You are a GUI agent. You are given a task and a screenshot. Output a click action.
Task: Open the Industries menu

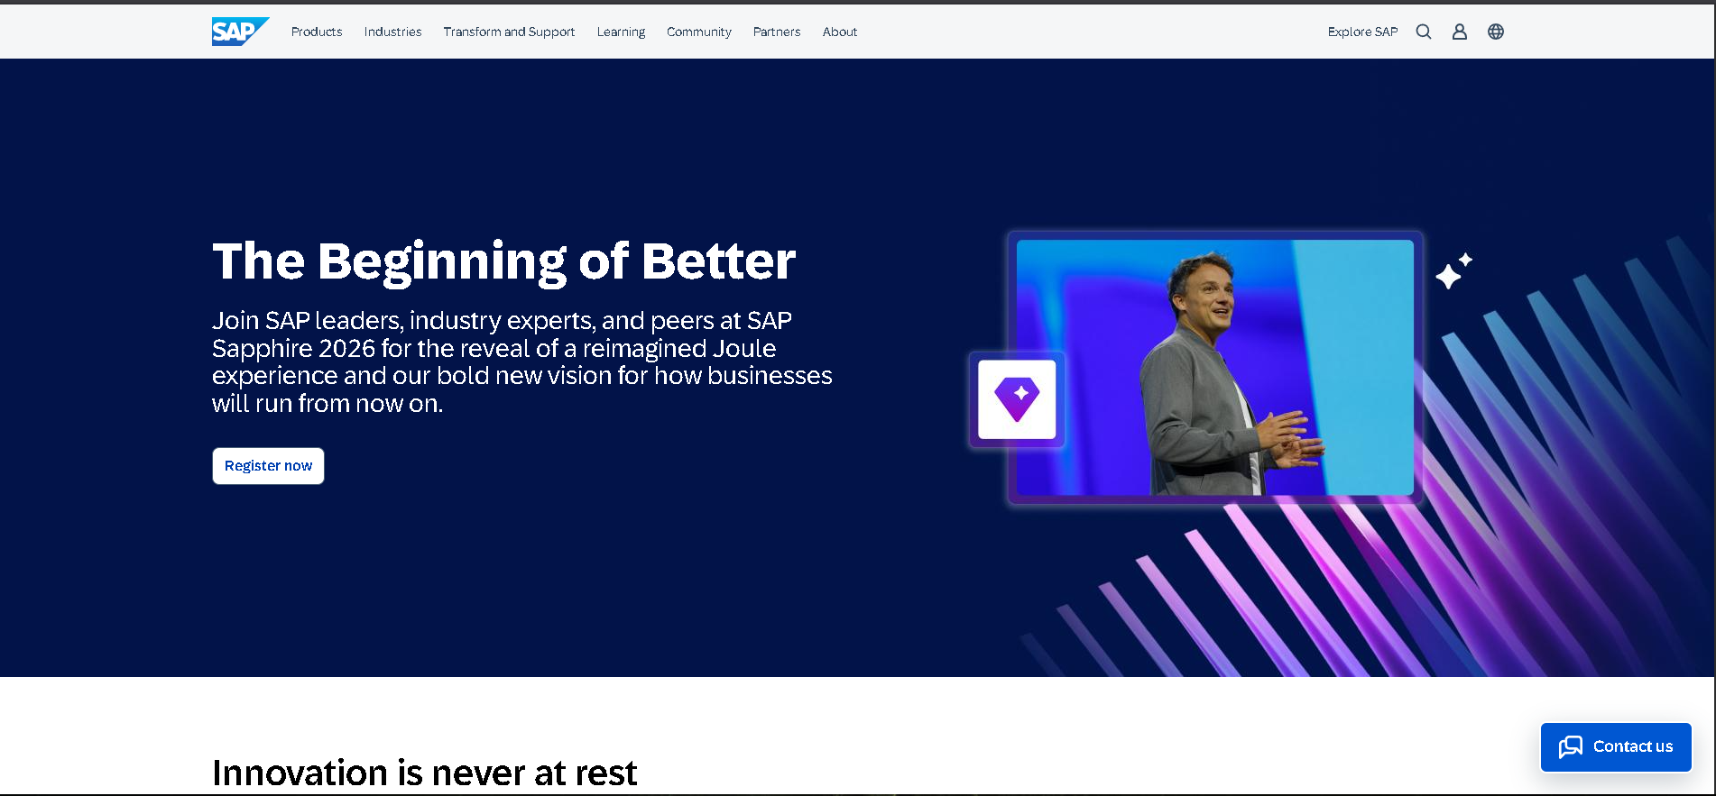click(x=392, y=32)
